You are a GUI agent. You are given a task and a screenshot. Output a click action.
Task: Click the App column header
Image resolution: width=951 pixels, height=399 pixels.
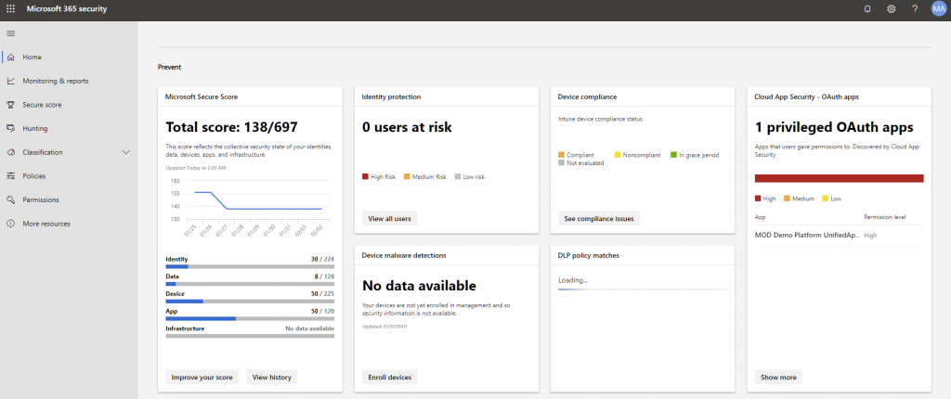tap(760, 217)
